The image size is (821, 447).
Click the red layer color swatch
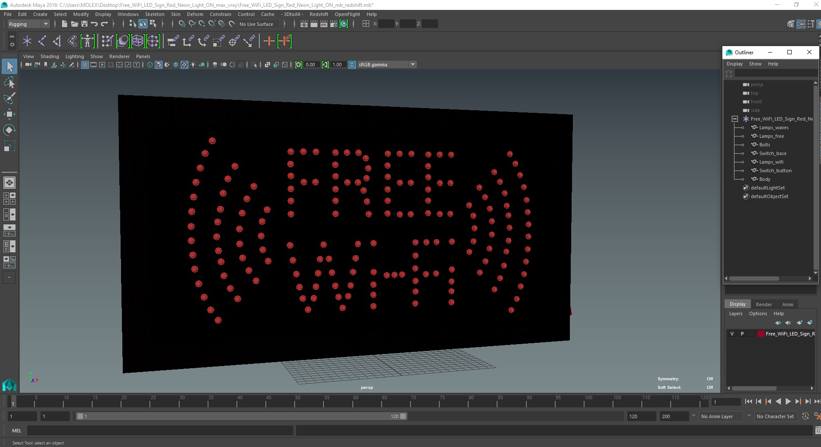[761, 334]
